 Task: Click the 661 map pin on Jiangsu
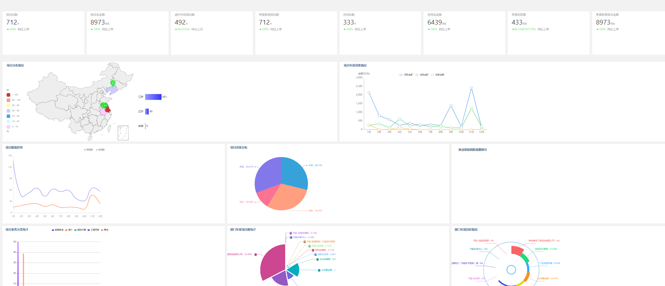pos(105,105)
